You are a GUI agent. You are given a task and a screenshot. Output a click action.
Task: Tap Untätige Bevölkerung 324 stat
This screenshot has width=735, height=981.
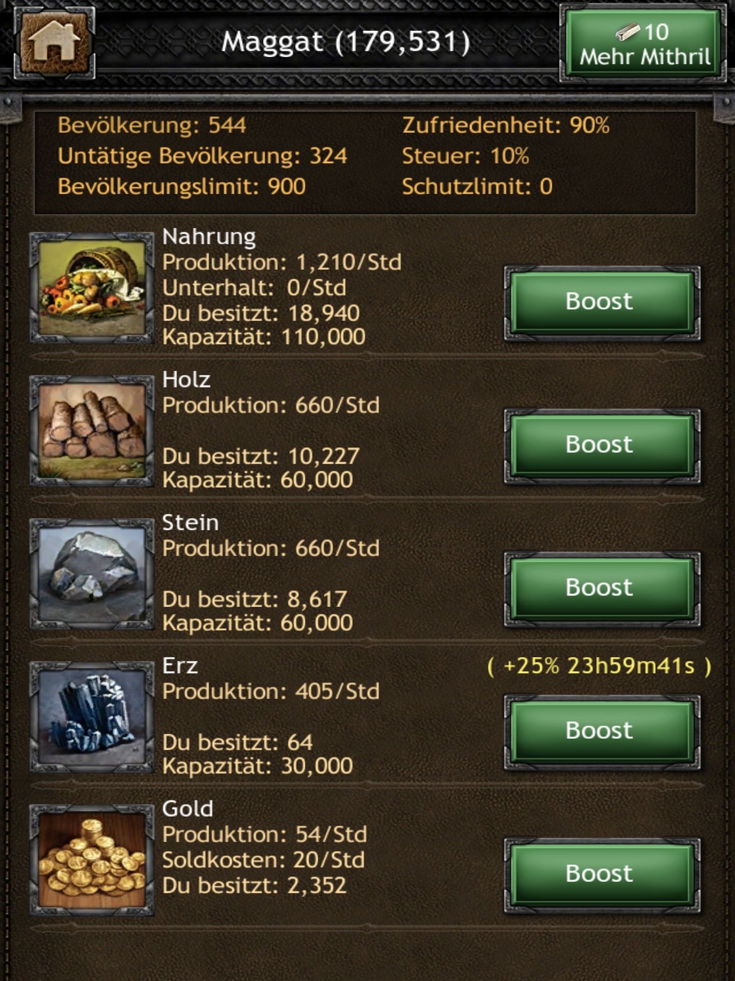(x=202, y=156)
